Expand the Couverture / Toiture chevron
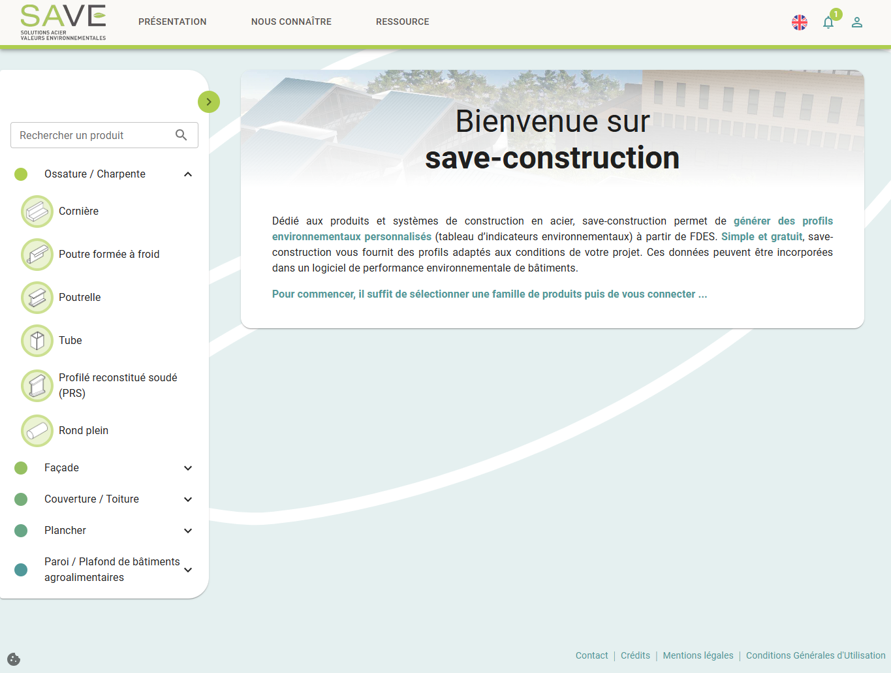This screenshot has width=891, height=673. point(188,499)
